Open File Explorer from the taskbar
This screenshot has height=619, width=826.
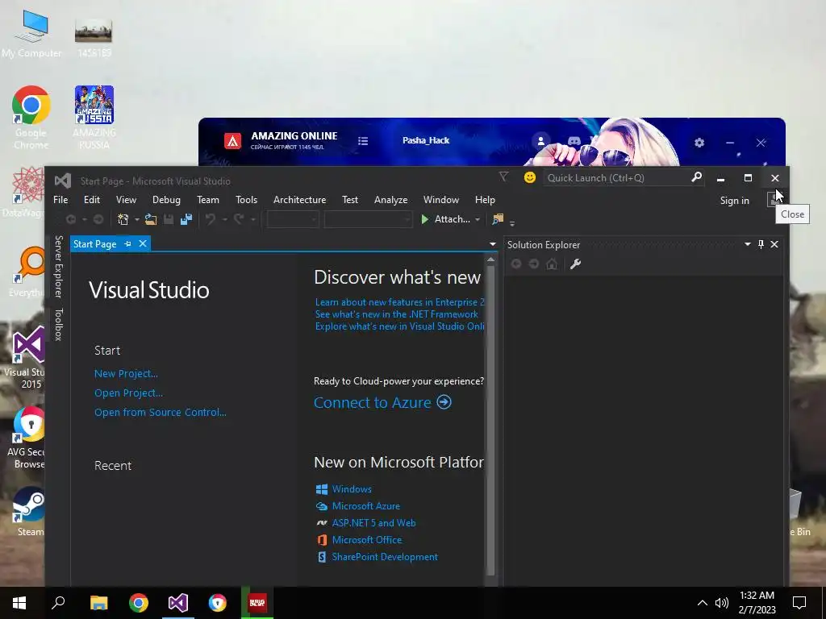click(99, 603)
